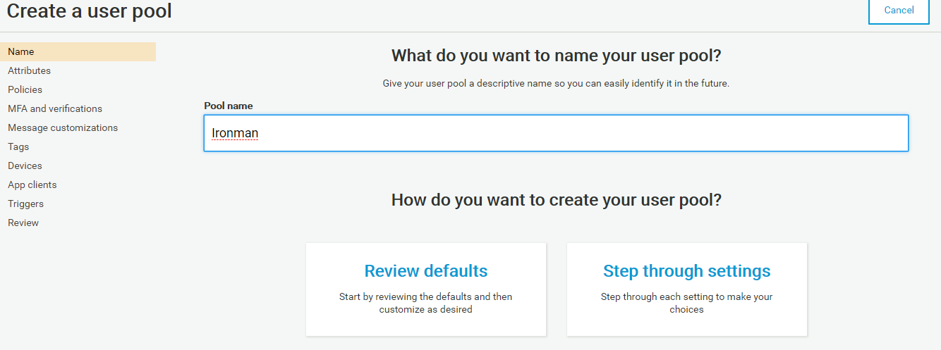The image size is (941, 350).
Task: Click the 'Create a user pool' page heading
Action: coord(89,11)
